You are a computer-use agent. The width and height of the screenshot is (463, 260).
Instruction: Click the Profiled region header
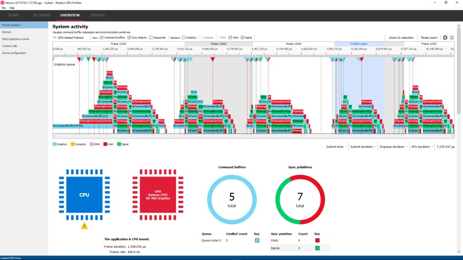359,44
